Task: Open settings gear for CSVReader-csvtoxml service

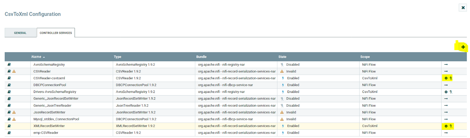Action: click(446, 78)
